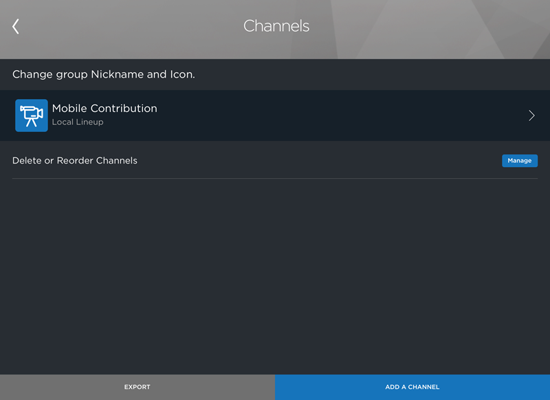Tap the Delete or Reorder Channels text
The image size is (550, 400).
(x=75, y=160)
